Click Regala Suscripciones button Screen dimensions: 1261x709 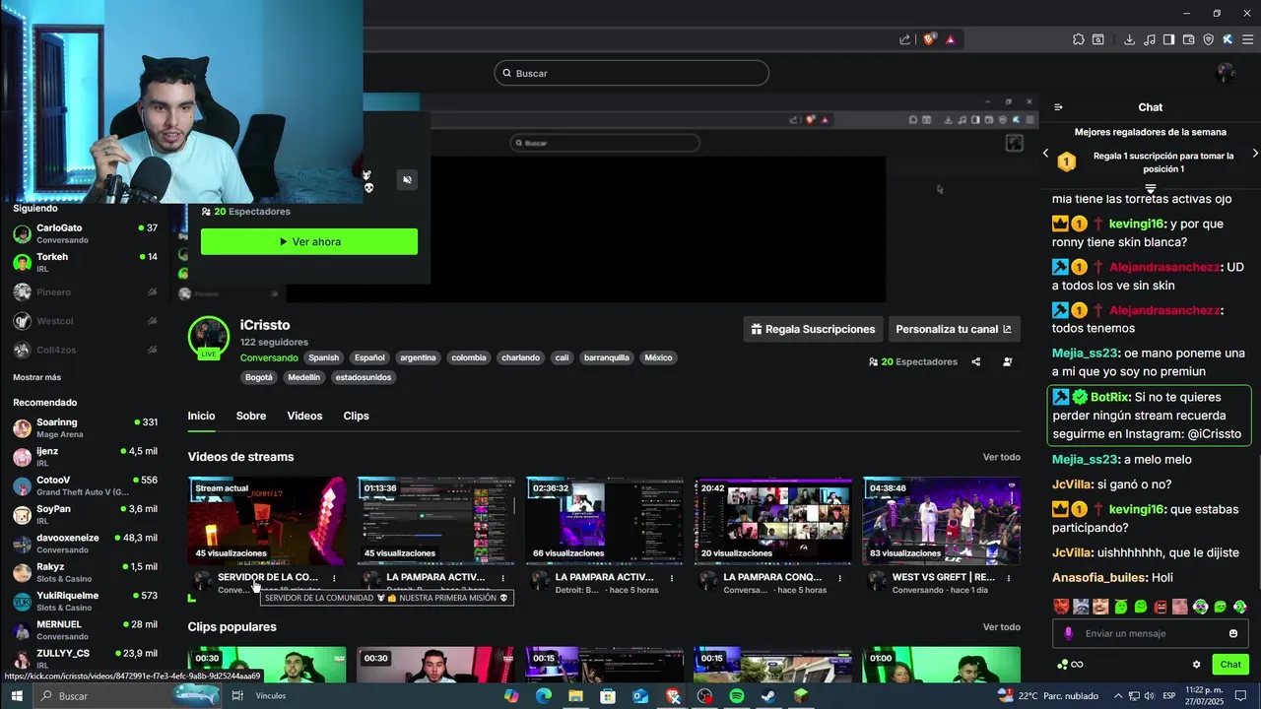pos(813,329)
